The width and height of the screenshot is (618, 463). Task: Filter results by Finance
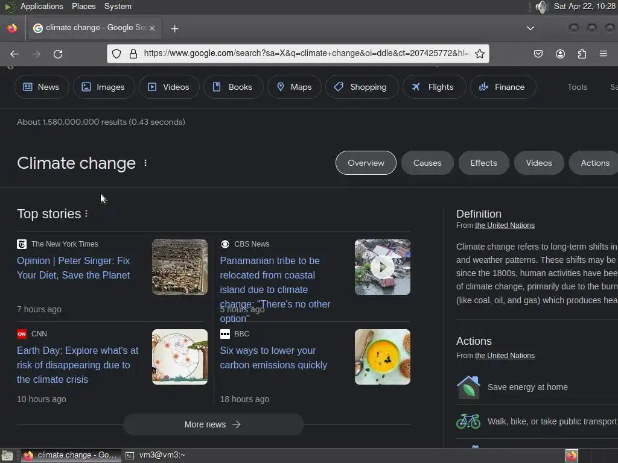(503, 87)
